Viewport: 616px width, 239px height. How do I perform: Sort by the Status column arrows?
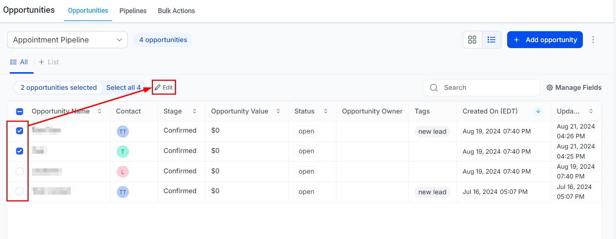(326, 111)
